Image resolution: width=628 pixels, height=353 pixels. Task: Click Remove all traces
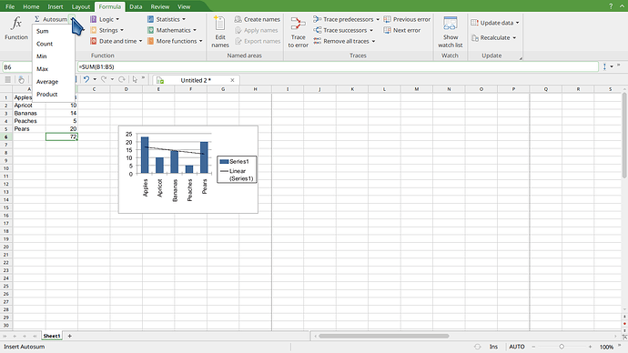pyautogui.click(x=341, y=41)
